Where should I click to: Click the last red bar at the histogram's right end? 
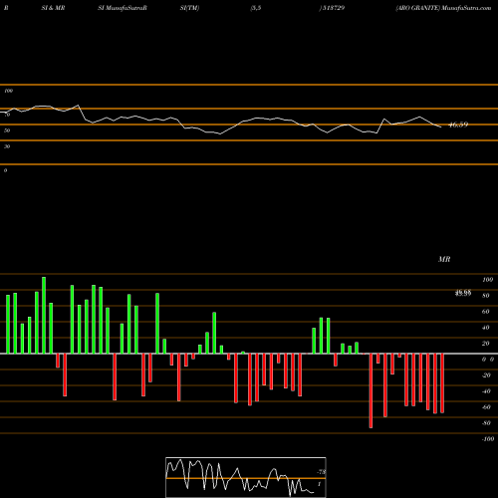coord(442,383)
